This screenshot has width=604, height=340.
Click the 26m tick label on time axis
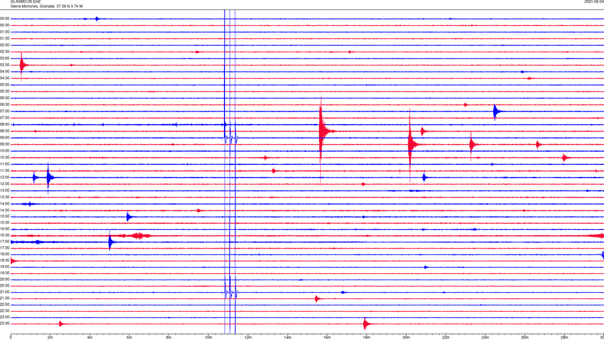coord(525,337)
